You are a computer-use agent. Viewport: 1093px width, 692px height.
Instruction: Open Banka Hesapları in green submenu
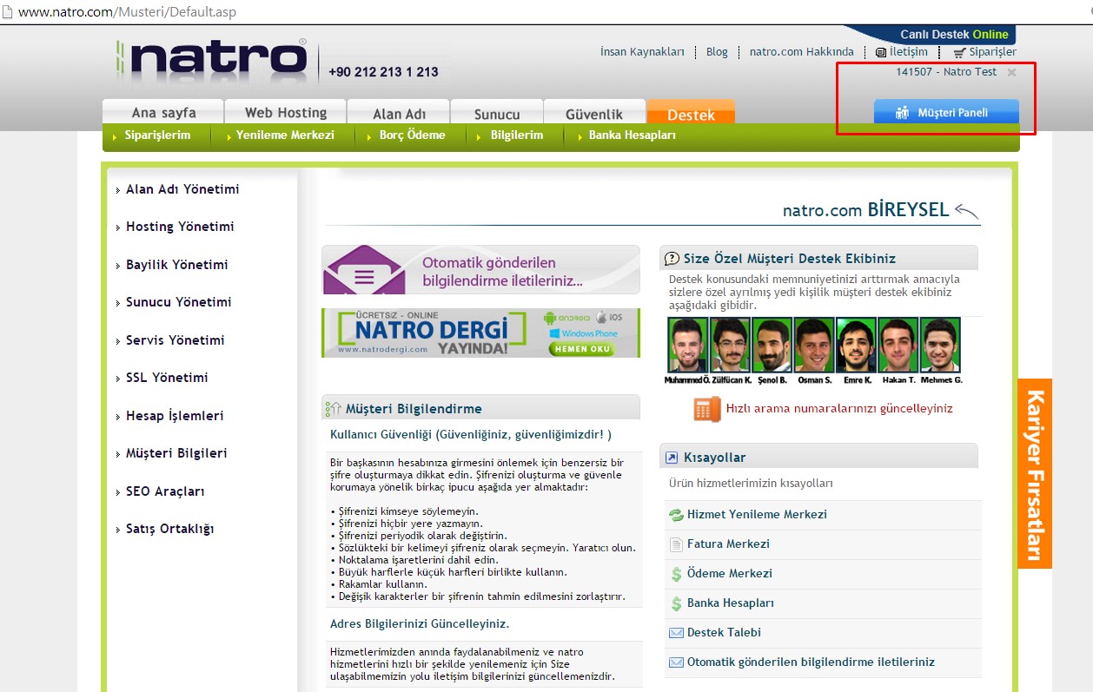pyautogui.click(x=633, y=135)
